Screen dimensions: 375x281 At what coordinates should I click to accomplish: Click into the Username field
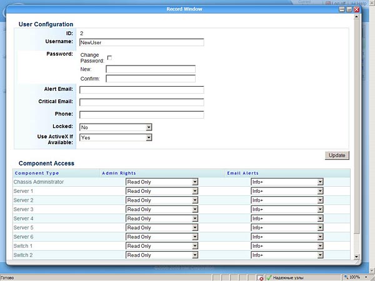141,43
